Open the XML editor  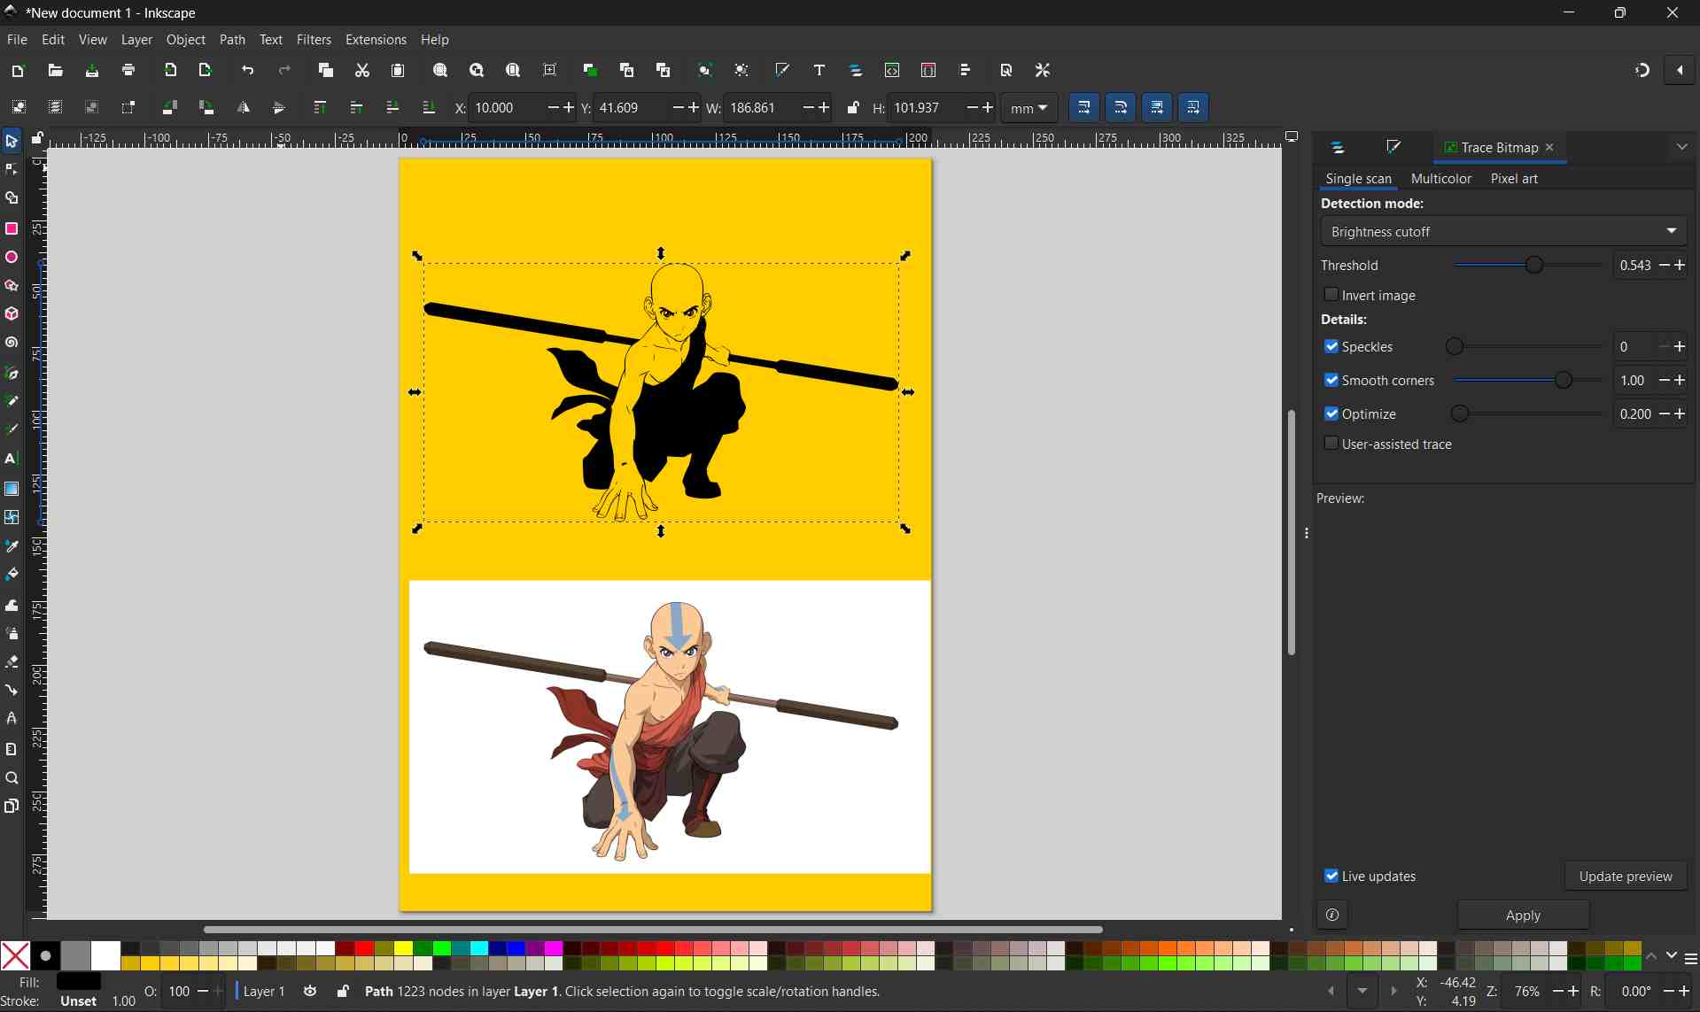[x=892, y=70]
